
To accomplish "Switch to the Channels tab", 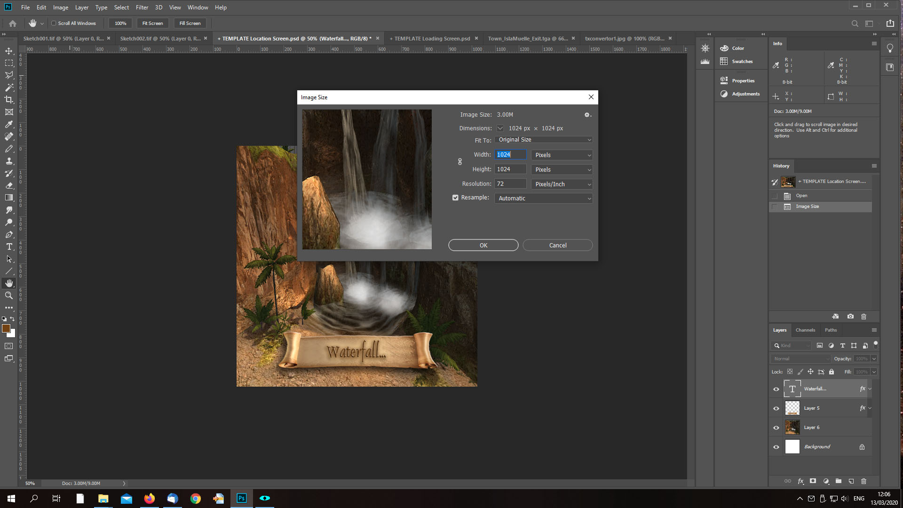I will tap(805, 330).
